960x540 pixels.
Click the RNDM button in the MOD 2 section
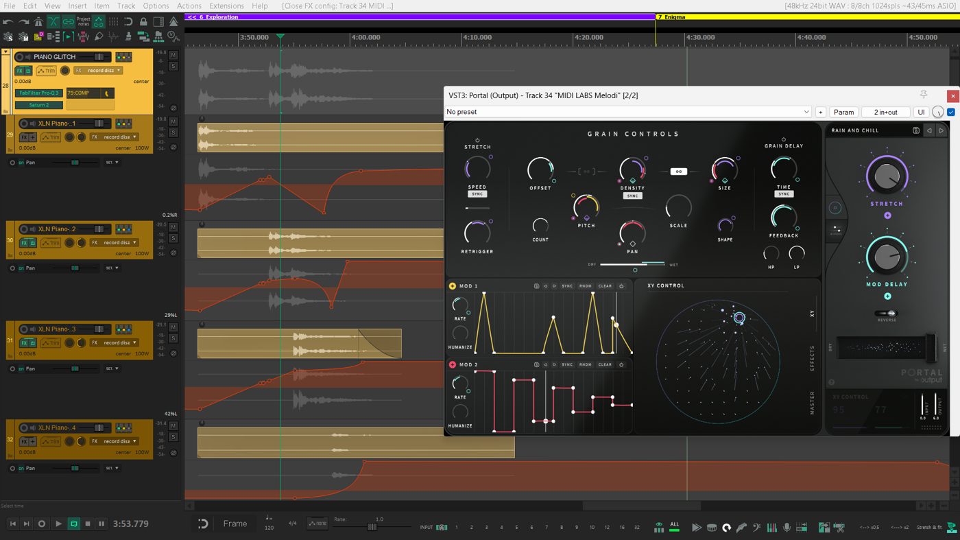(586, 364)
